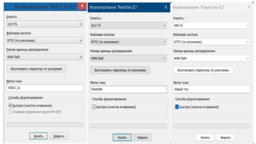Image resolution: width=256 pixels, height=144 pixels.
Task: Close the RamDisk (Z:) format dialog
Action: coord(166,7)
